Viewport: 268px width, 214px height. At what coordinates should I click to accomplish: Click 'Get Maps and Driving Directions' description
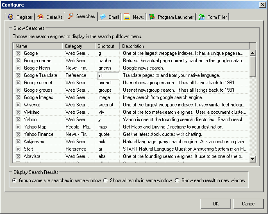pyautogui.click(x=173, y=127)
